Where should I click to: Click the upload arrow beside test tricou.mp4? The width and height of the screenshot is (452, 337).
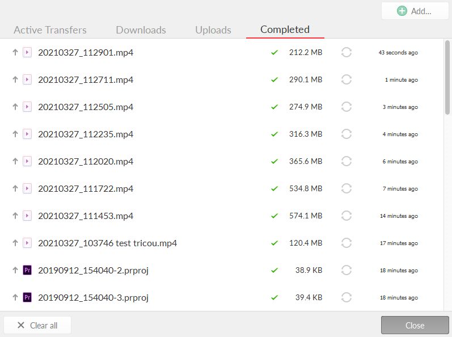[x=15, y=243]
